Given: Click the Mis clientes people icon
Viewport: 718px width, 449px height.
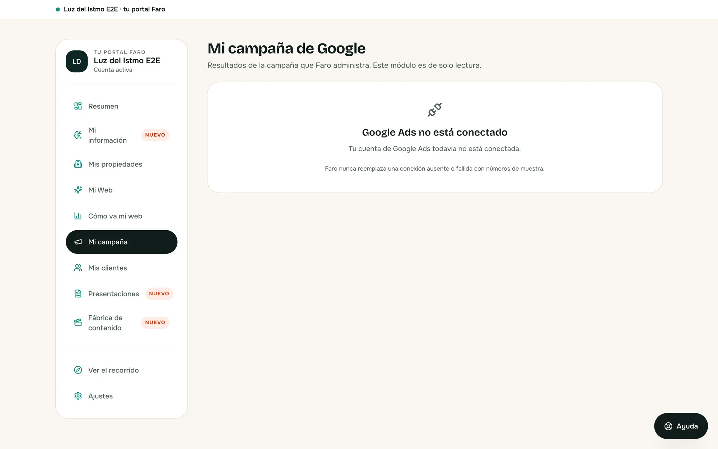Looking at the screenshot, I should coord(78,268).
